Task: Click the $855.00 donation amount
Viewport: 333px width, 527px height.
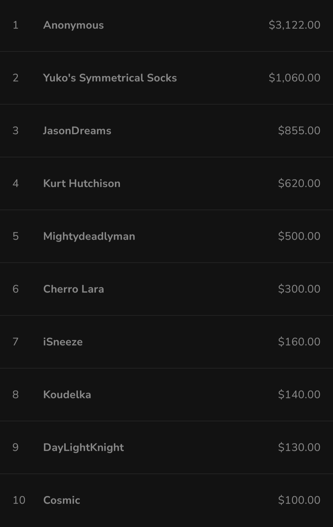Action: coord(299,131)
